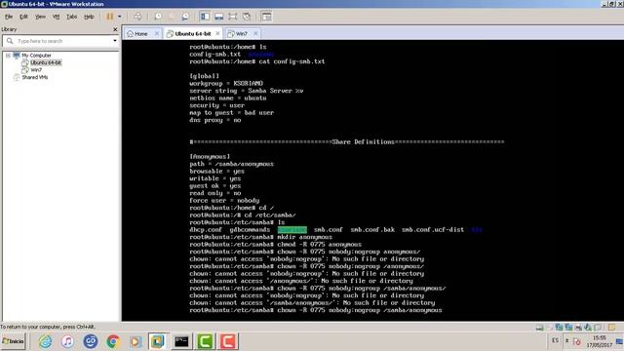The image size is (624, 351).
Task: Open the File menu
Action: [9, 17]
